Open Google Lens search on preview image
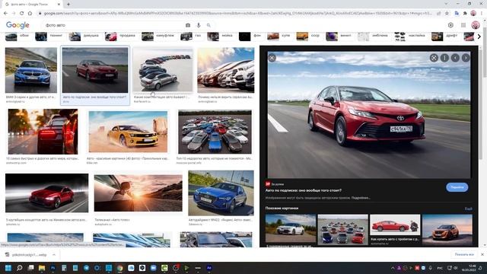This screenshot has width=487, height=274. pos(434,58)
